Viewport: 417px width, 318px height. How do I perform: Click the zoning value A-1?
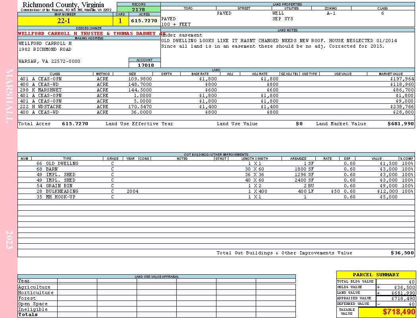331,13
